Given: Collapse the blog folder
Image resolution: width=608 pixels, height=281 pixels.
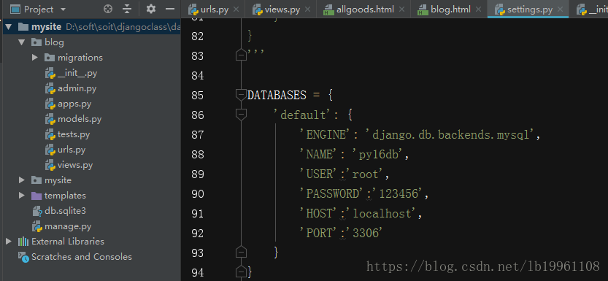Looking at the screenshot, I should pyautogui.click(x=22, y=42).
